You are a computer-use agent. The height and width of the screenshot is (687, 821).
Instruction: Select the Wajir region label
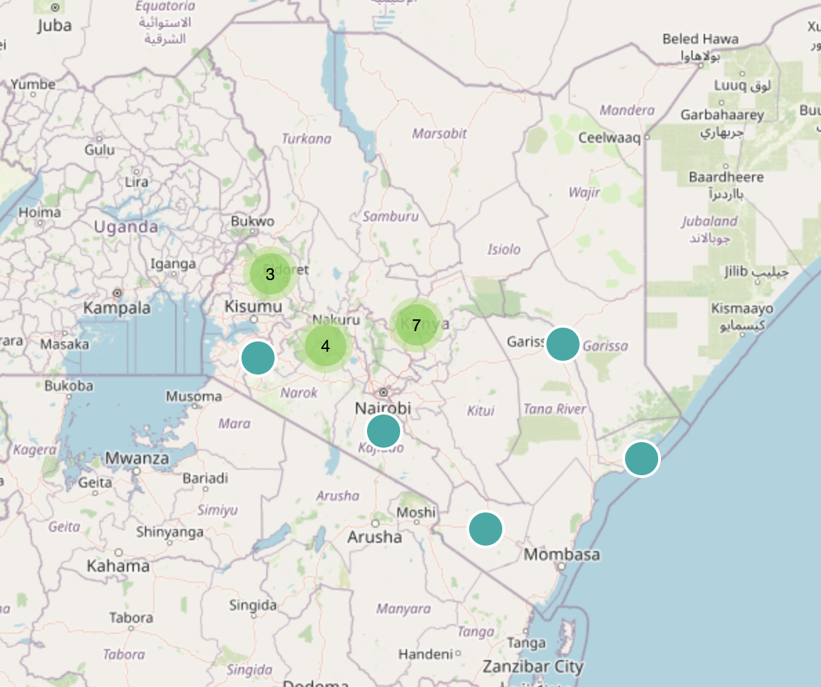pyautogui.click(x=584, y=192)
